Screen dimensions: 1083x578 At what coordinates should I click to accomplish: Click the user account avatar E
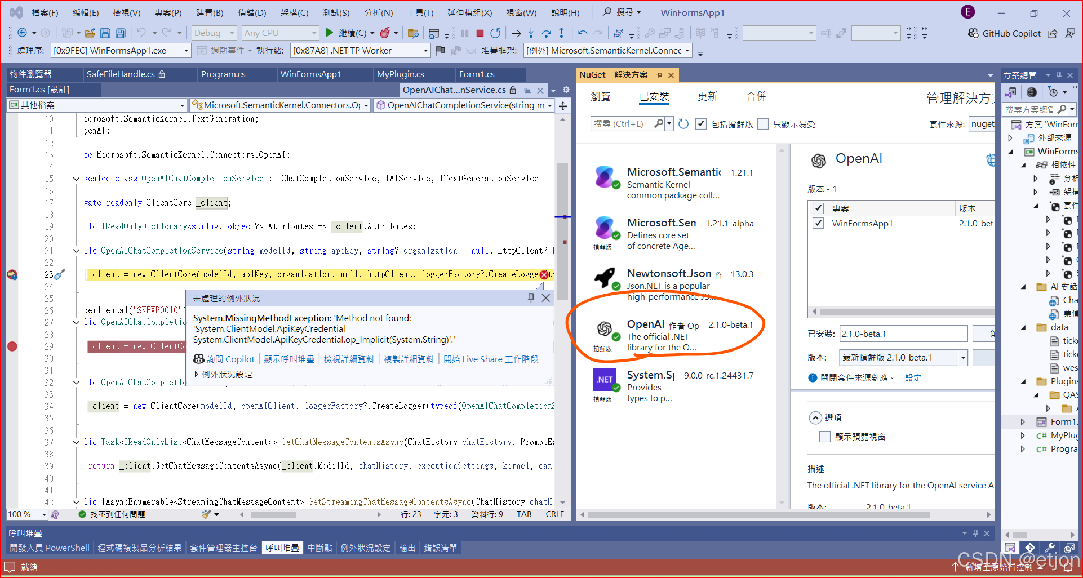click(x=968, y=12)
